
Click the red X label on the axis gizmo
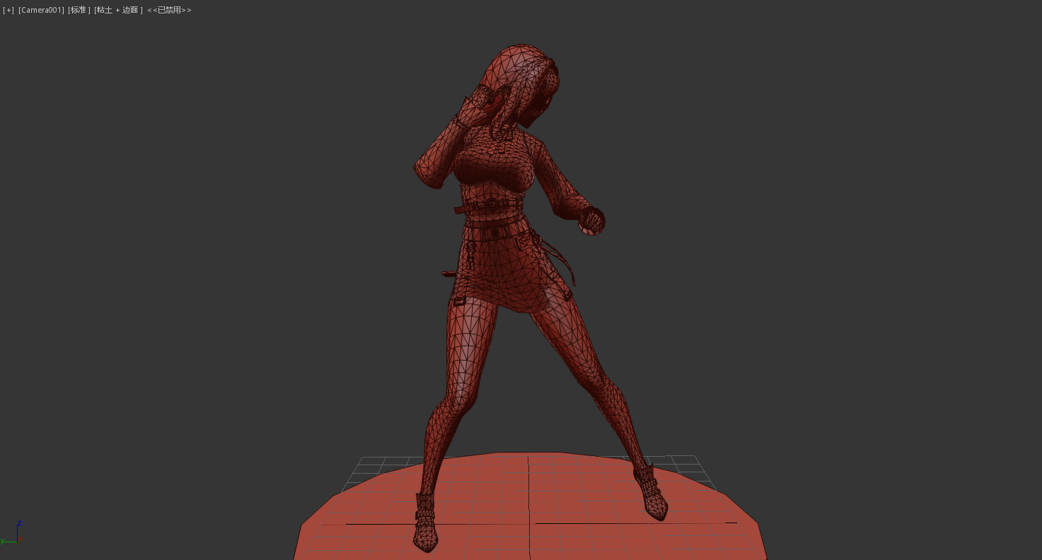(x=20, y=539)
